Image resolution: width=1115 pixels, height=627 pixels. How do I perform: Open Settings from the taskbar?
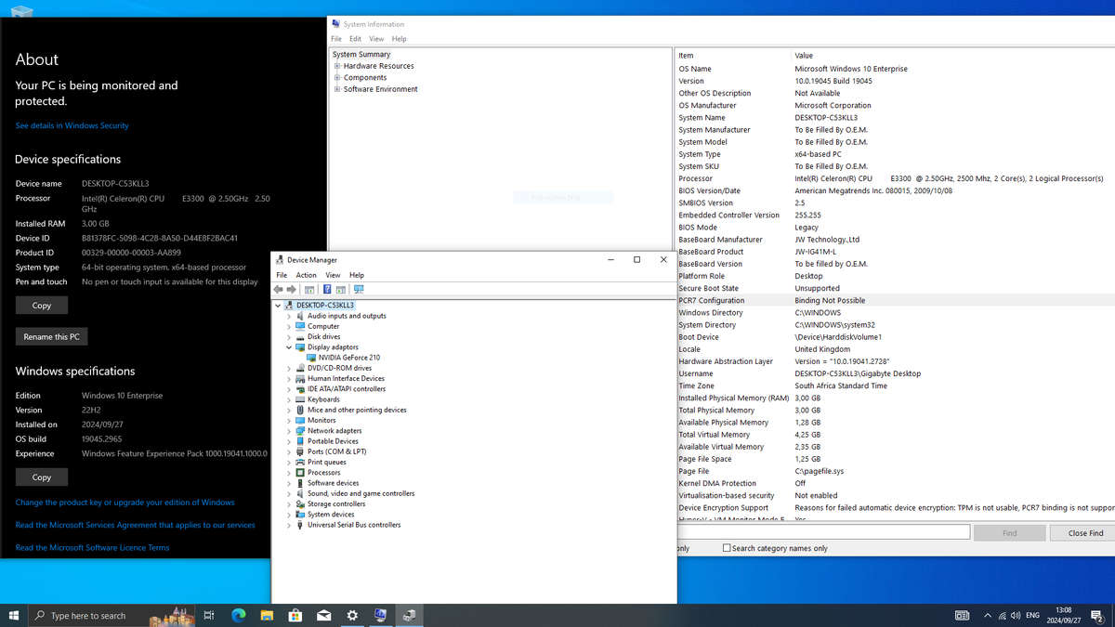pyautogui.click(x=353, y=615)
